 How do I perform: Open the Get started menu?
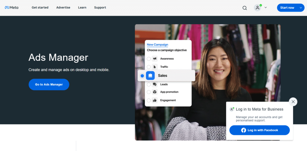tap(40, 7)
